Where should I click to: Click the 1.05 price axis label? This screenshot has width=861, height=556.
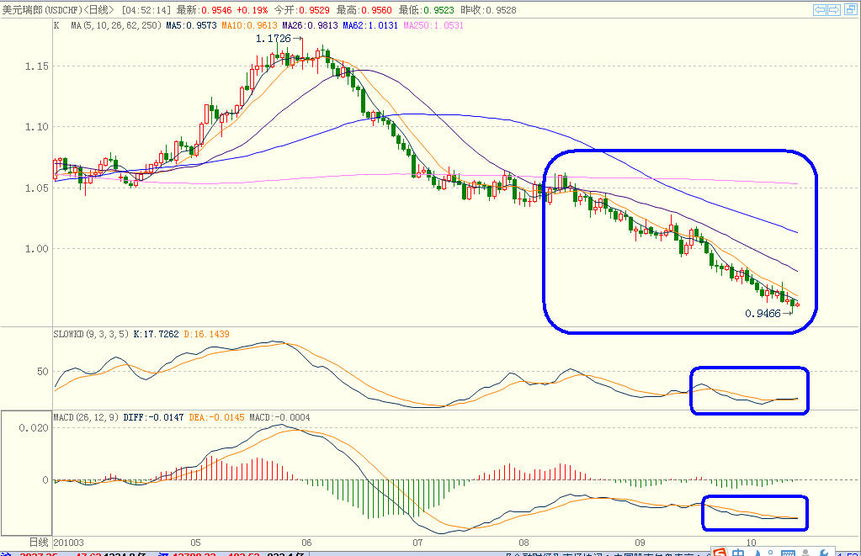click(37, 188)
